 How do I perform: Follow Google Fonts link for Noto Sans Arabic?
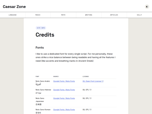click(64, 81)
